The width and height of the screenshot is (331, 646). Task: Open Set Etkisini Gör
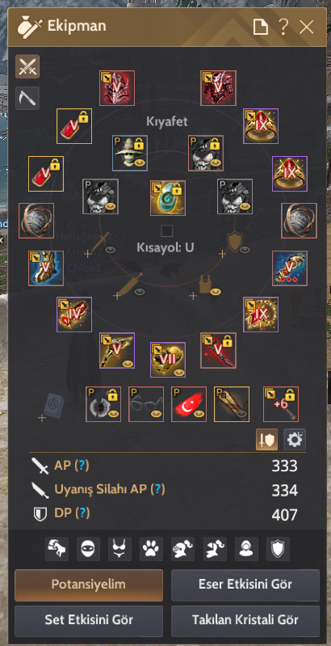[89, 620]
